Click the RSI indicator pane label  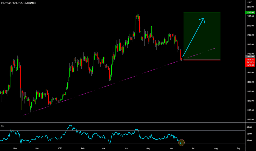[x=3, y=126]
